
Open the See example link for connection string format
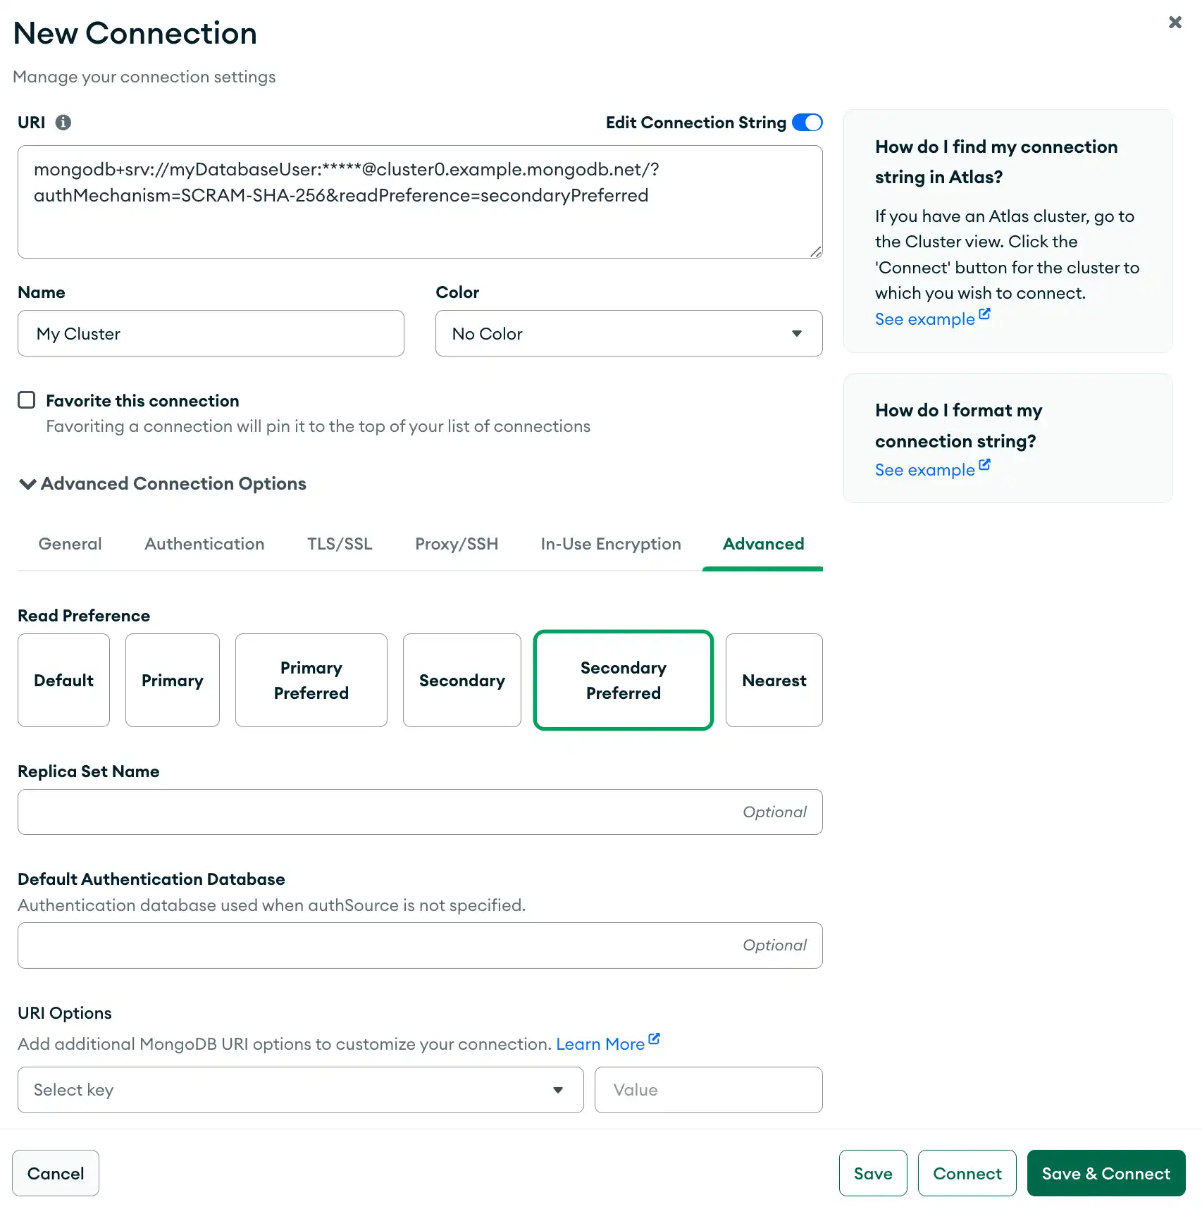tap(925, 469)
